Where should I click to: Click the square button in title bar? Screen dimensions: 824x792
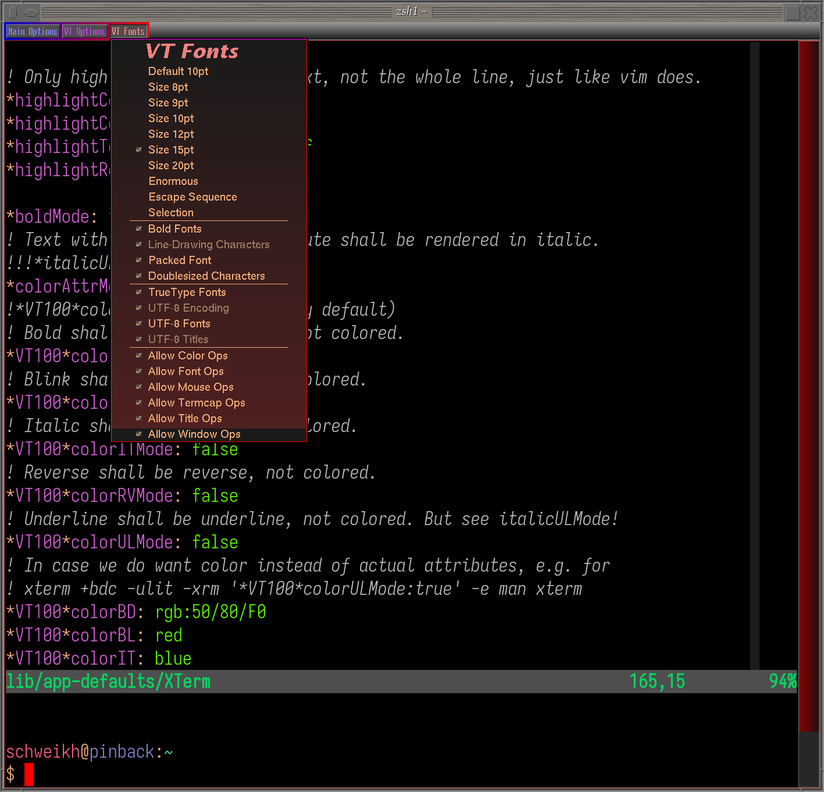pos(793,12)
